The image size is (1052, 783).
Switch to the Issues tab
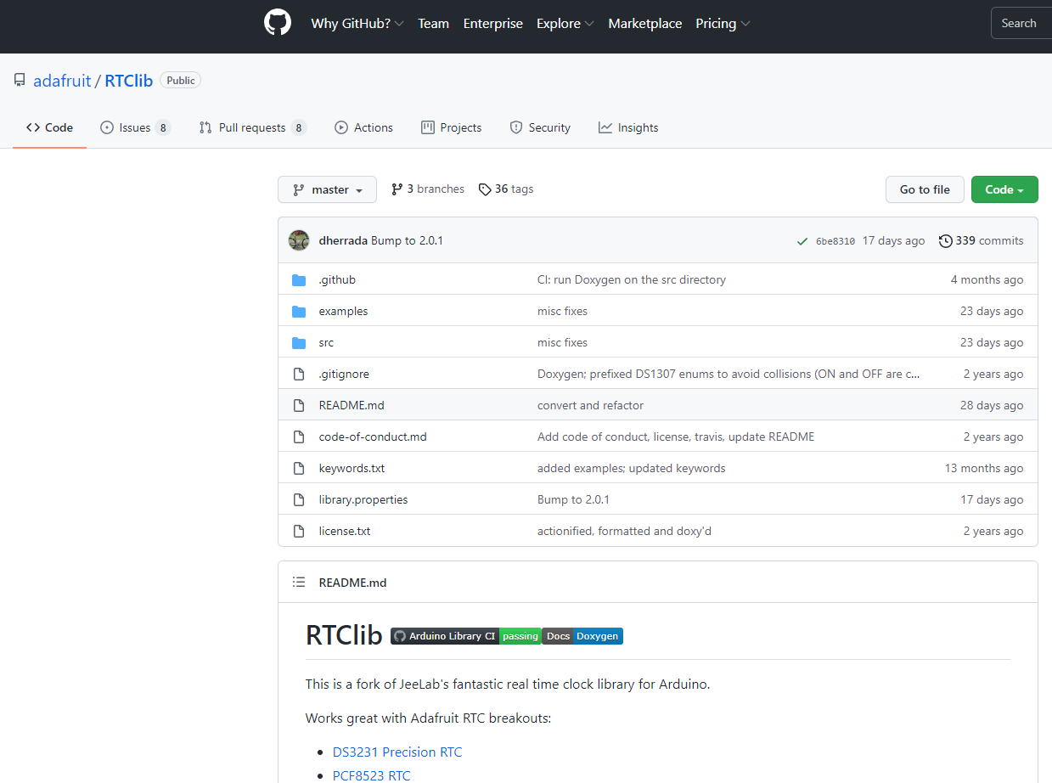point(135,128)
